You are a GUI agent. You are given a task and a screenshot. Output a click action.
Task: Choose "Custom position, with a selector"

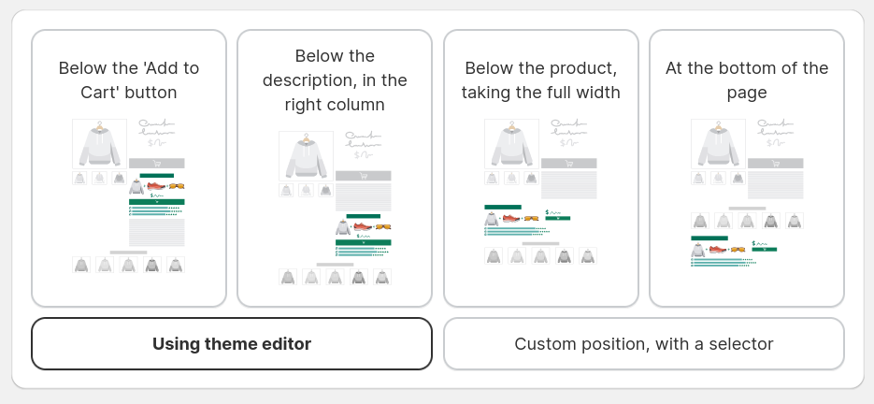click(644, 344)
